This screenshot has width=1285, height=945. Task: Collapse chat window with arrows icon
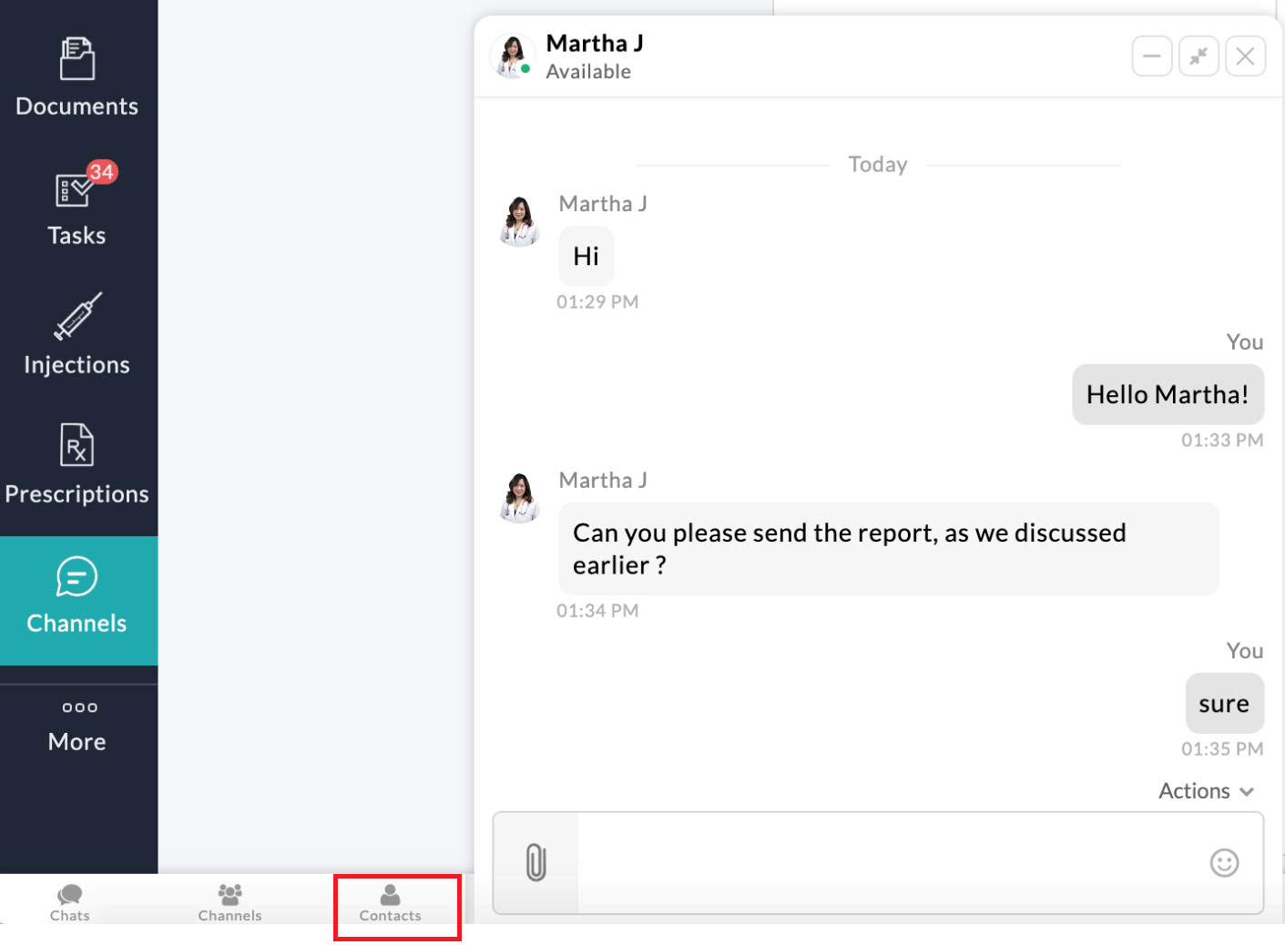[1198, 56]
